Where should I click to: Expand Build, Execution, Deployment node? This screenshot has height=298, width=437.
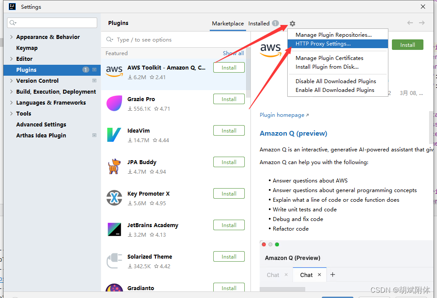click(x=11, y=91)
